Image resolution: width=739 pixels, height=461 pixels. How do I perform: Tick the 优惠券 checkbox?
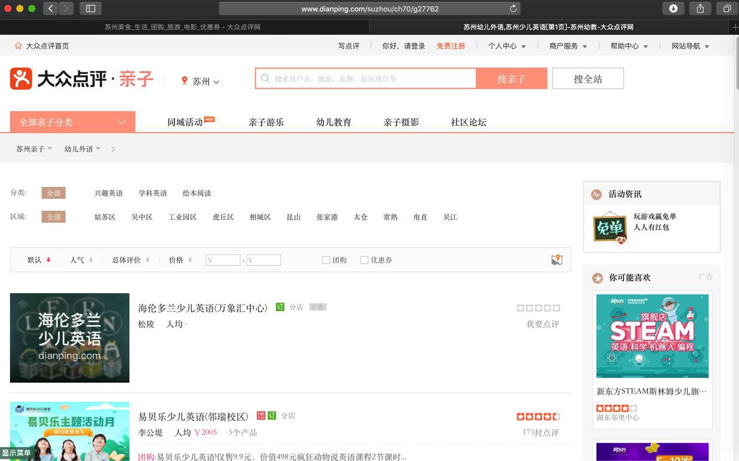click(364, 260)
